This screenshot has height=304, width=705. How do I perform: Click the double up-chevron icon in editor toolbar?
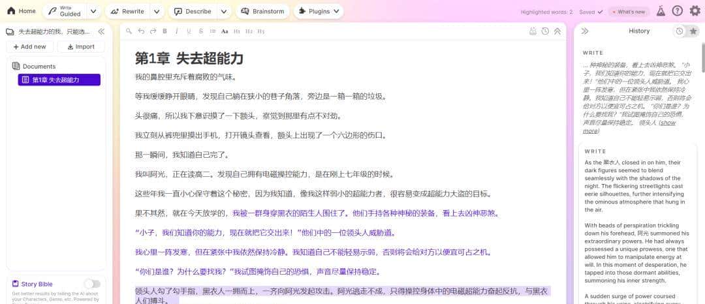557,31
